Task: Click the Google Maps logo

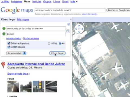Action: pos(17,10)
